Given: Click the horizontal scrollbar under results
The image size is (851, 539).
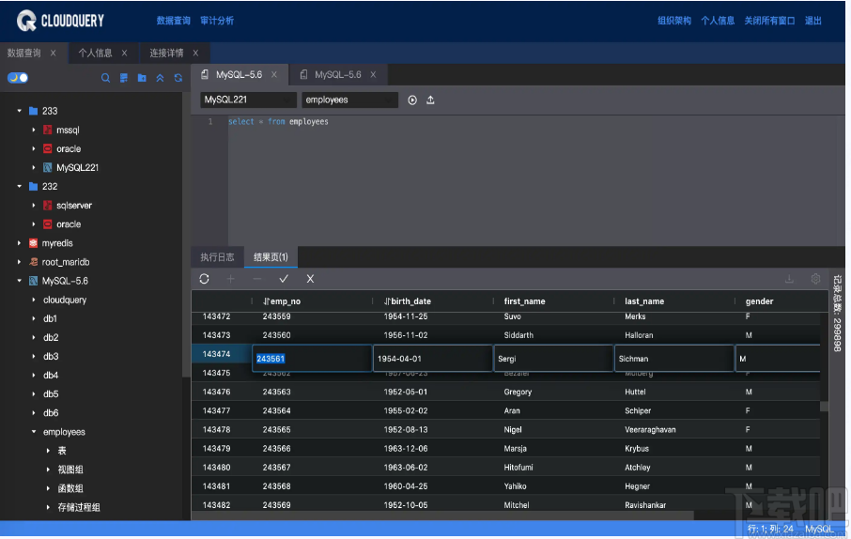Looking at the screenshot, I should point(442,516).
